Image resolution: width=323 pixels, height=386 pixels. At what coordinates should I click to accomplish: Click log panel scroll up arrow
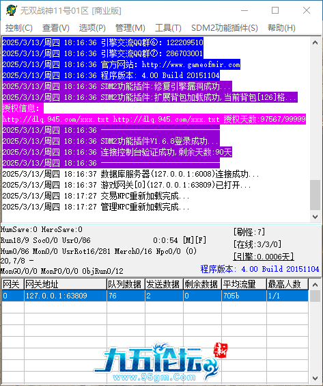point(315,42)
